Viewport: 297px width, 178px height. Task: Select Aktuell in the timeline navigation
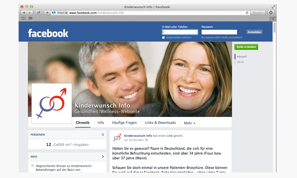(x=242, y=57)
